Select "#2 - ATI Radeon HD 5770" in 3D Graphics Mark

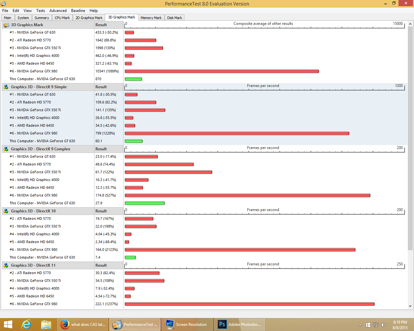(30, 40)
